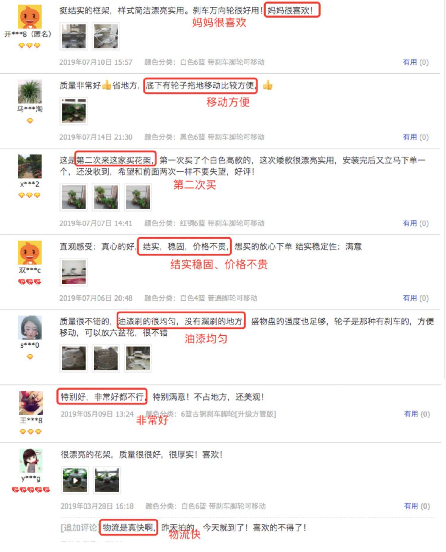Open the photo in 双***c's review
The height and width of the screenshot is (552, 446).
click(x=74, y=272)
